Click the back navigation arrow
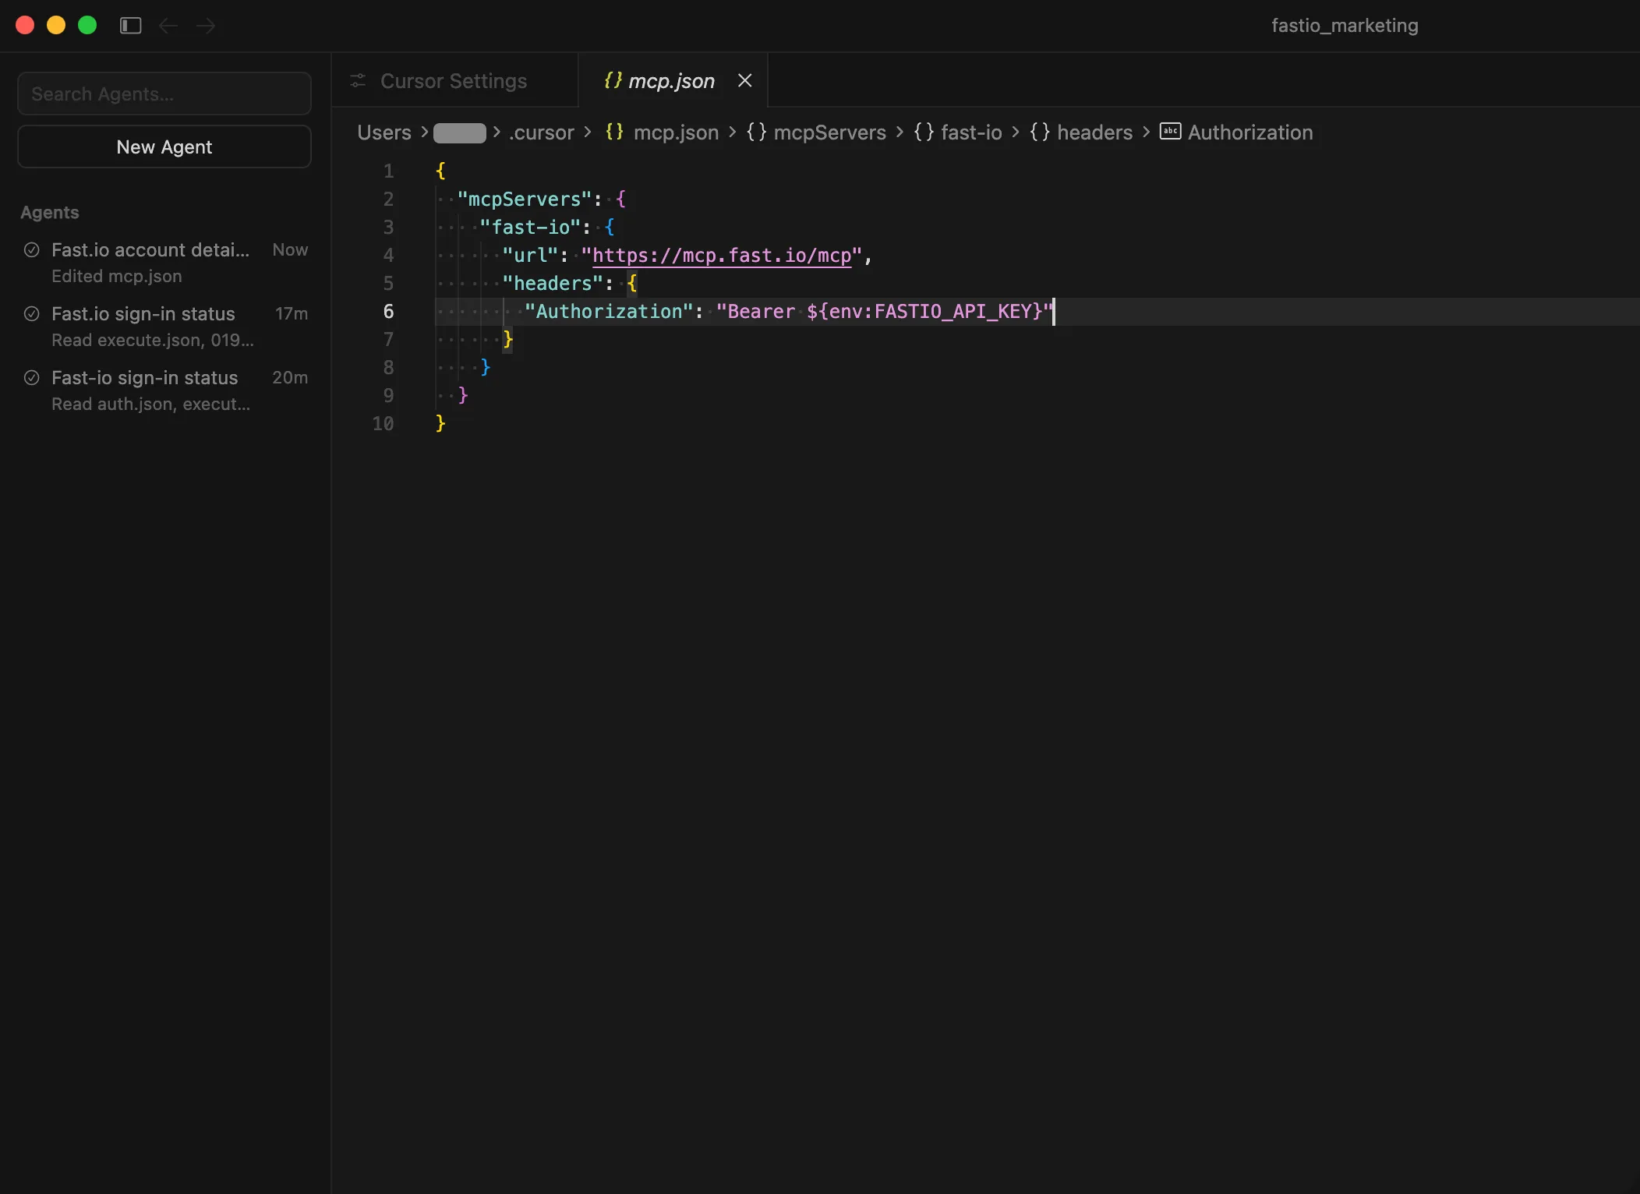Screen dimensions: 1640x1194 (168, 25)
